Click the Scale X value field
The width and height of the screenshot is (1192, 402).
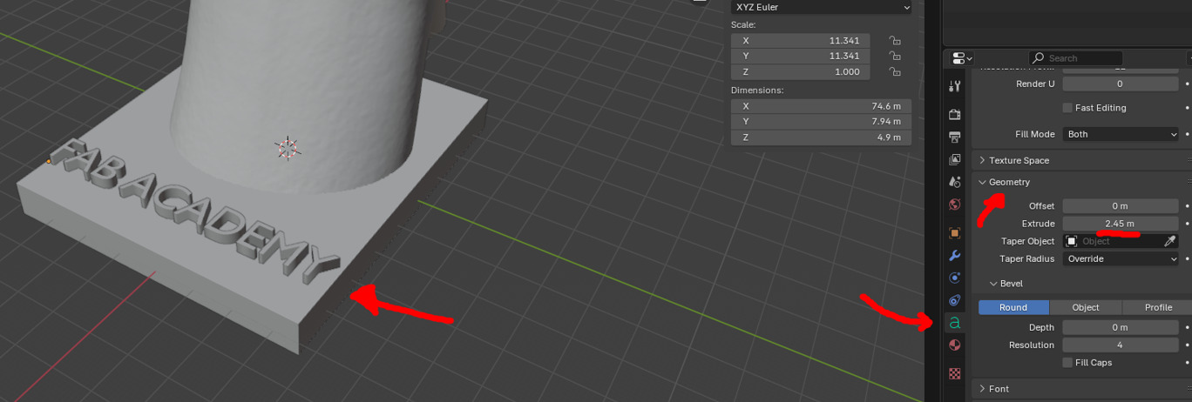click(800, 41)
